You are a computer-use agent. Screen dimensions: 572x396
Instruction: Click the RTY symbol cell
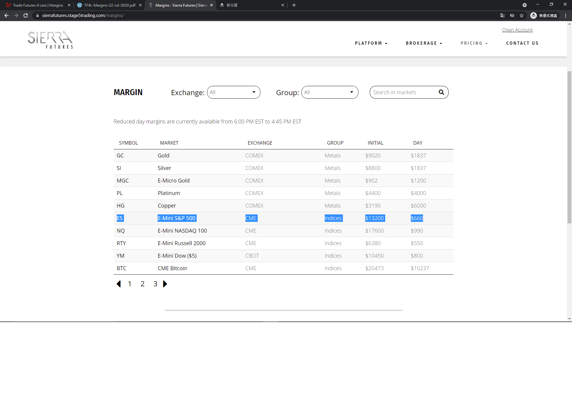coord(121,243)
